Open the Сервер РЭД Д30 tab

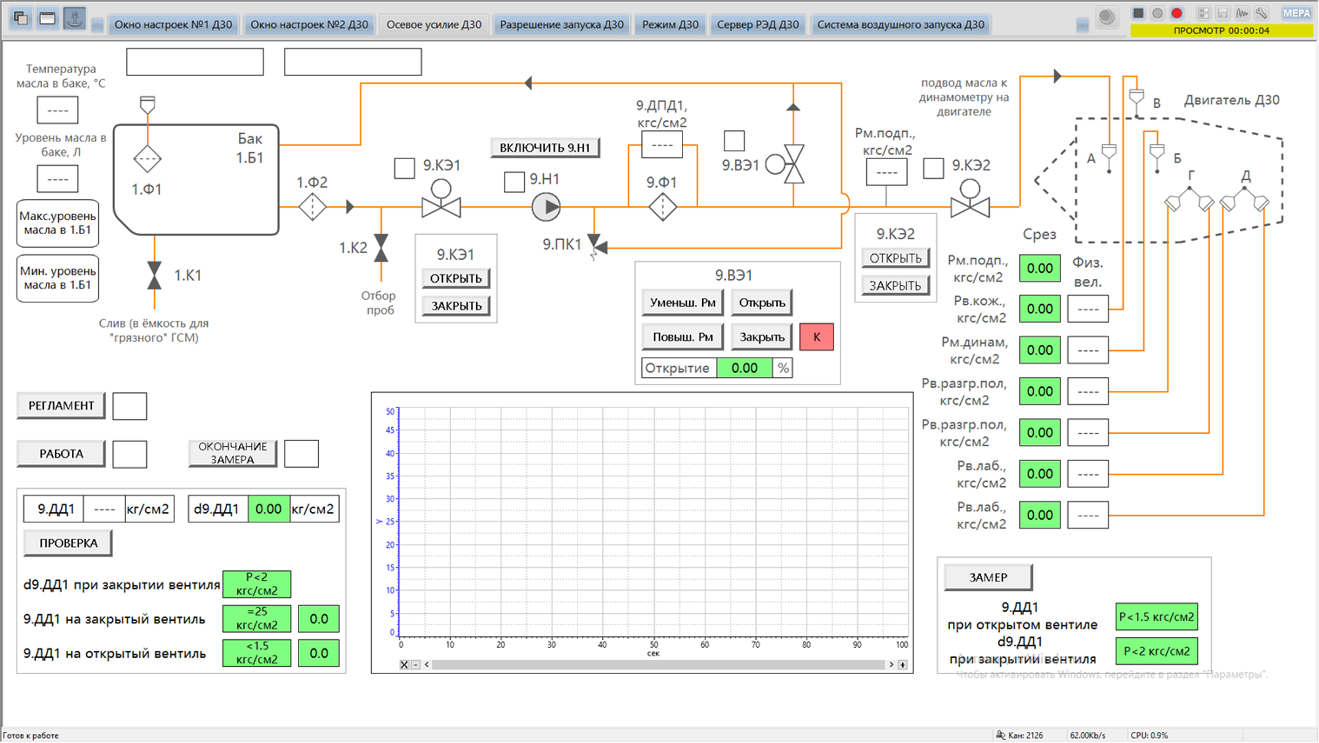click(757, 25)
